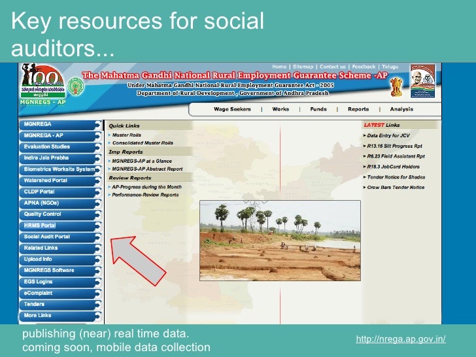
Task: Open the Watershed Portal sidebar item
Action: click(60, 181)
